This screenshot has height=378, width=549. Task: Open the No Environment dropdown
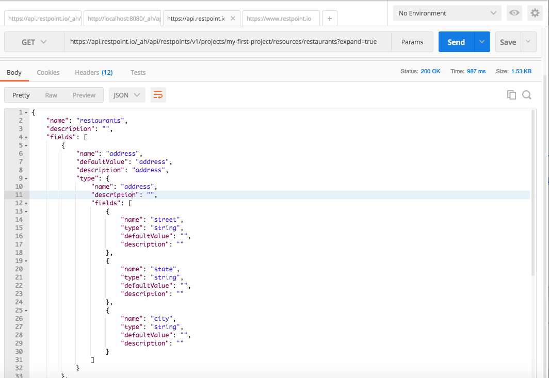(x=447, y=13)
